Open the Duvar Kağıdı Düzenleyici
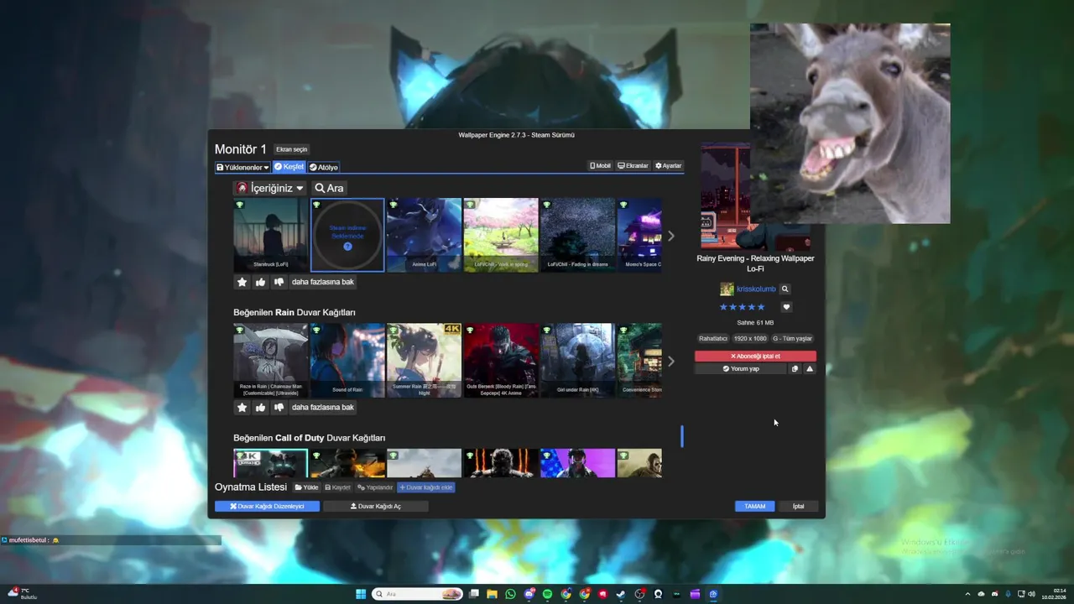Image resolution: width=1074 pixels, height=604 pixels. tap(267, 507)
